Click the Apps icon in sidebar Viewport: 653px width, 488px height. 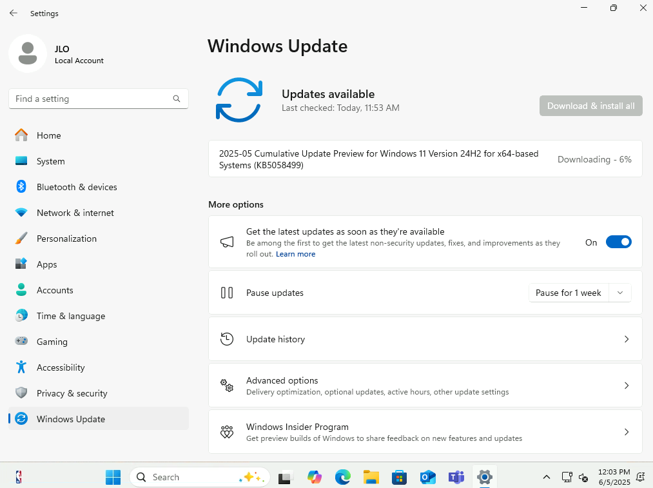21,264
